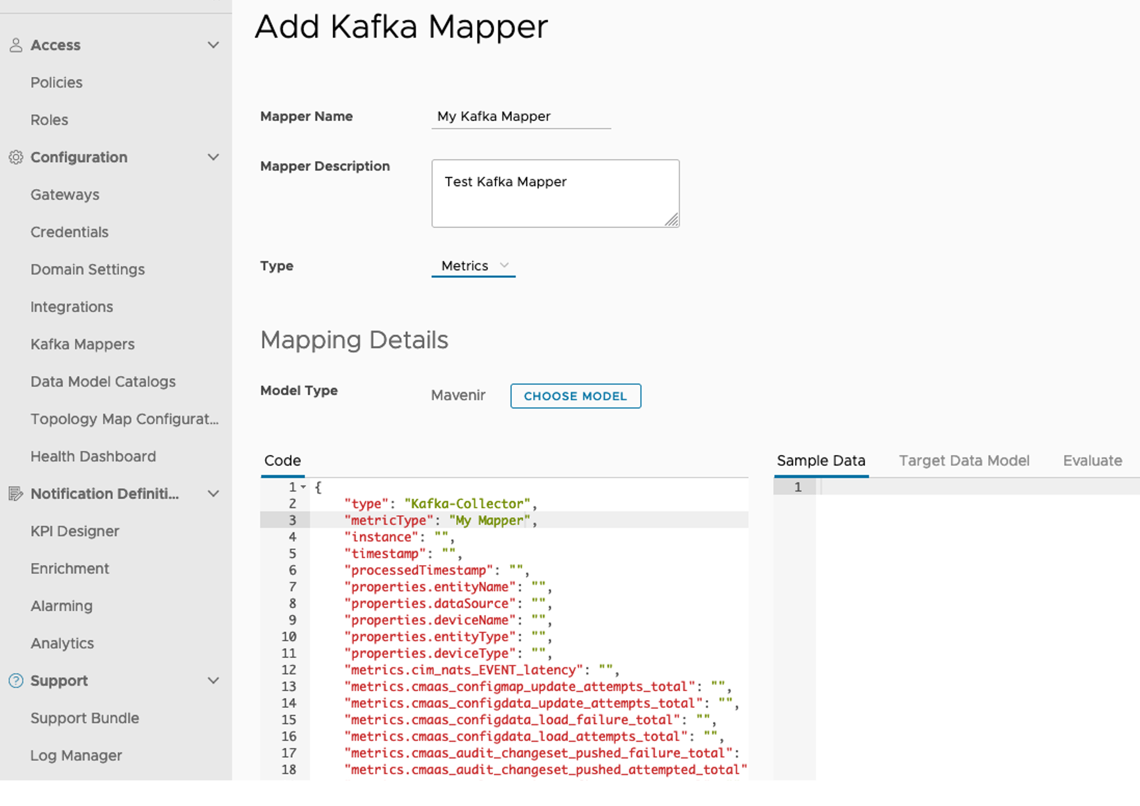Open the Evaluate tab
The height and width of the screenshot is (806, 1140).
point(1092,461)
